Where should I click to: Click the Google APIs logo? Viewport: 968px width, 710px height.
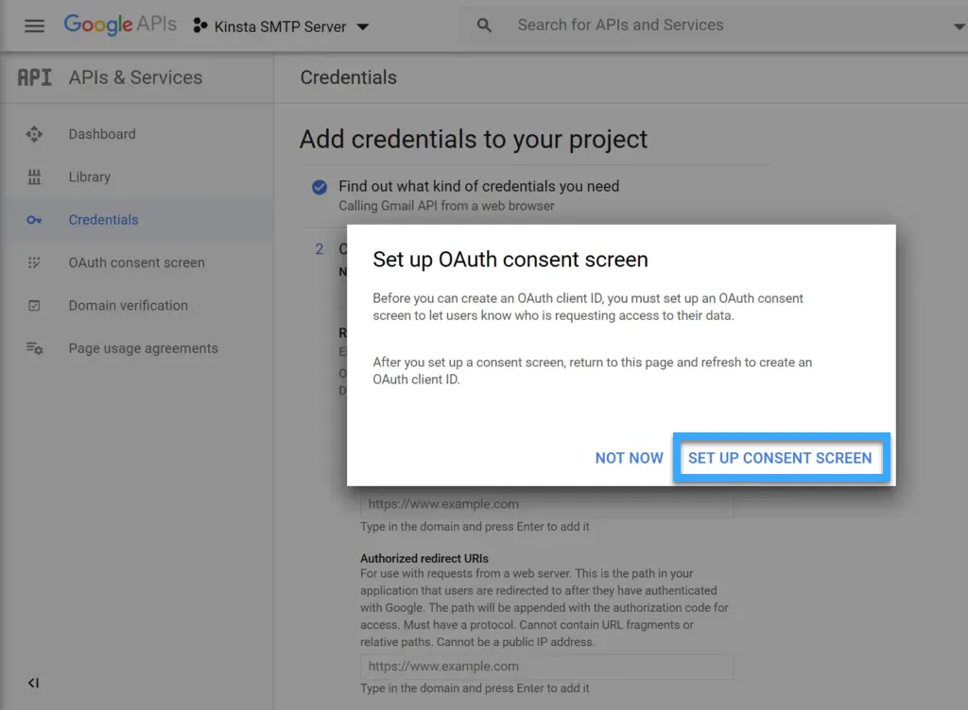point(120,25)
